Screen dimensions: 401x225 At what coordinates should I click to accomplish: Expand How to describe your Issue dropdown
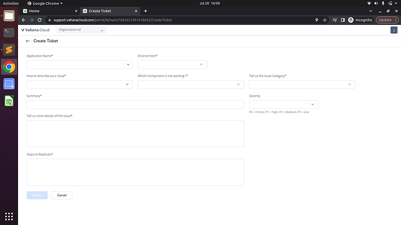[80, 85]
